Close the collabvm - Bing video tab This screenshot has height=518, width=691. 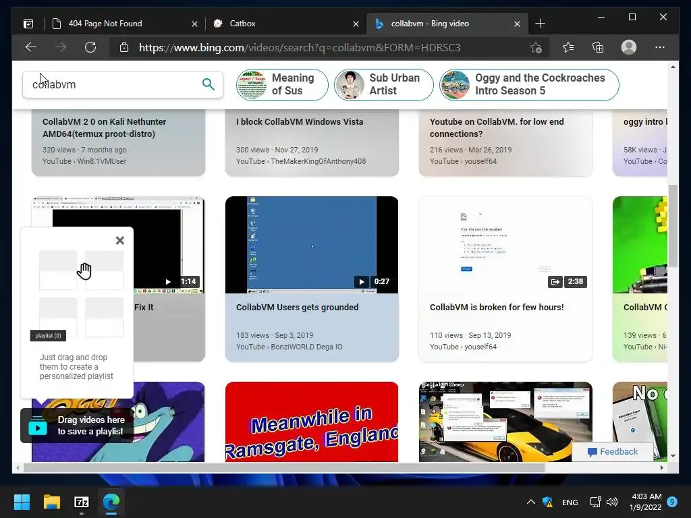517,24
